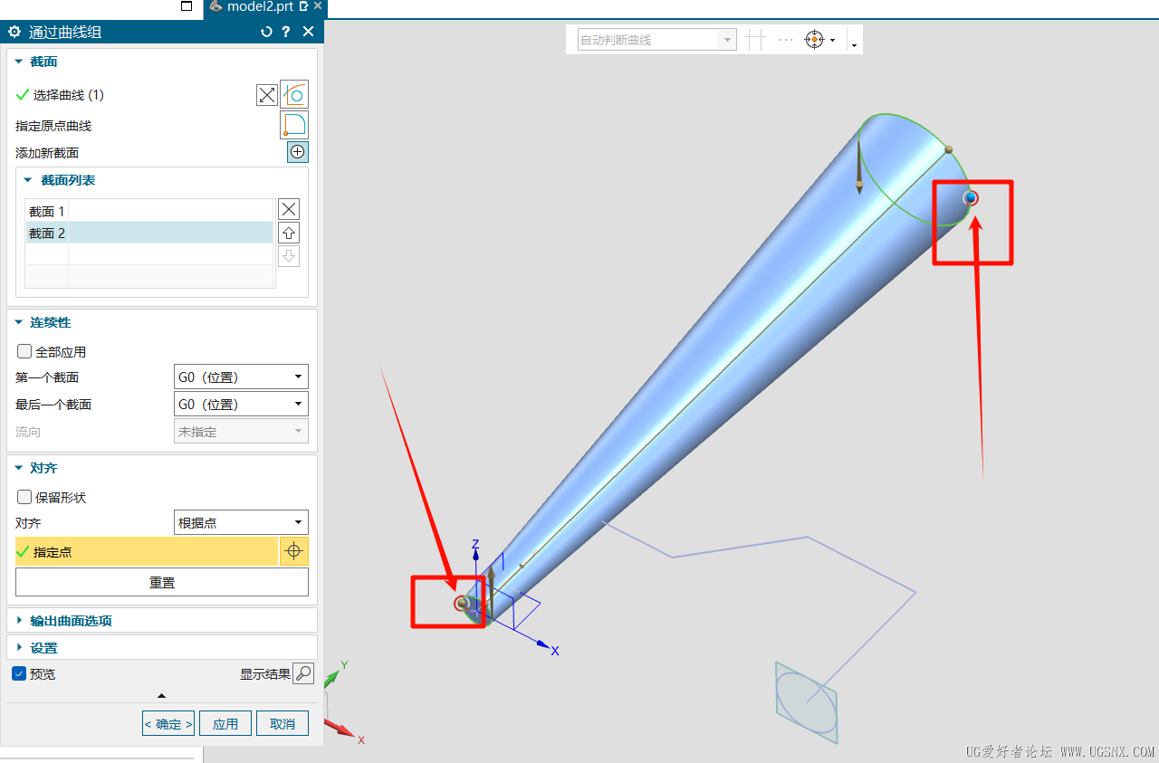Collapse the 截面列表 group
Image resolution: width=1159 pixels, height=763 pixels.
tap(28, 180)
